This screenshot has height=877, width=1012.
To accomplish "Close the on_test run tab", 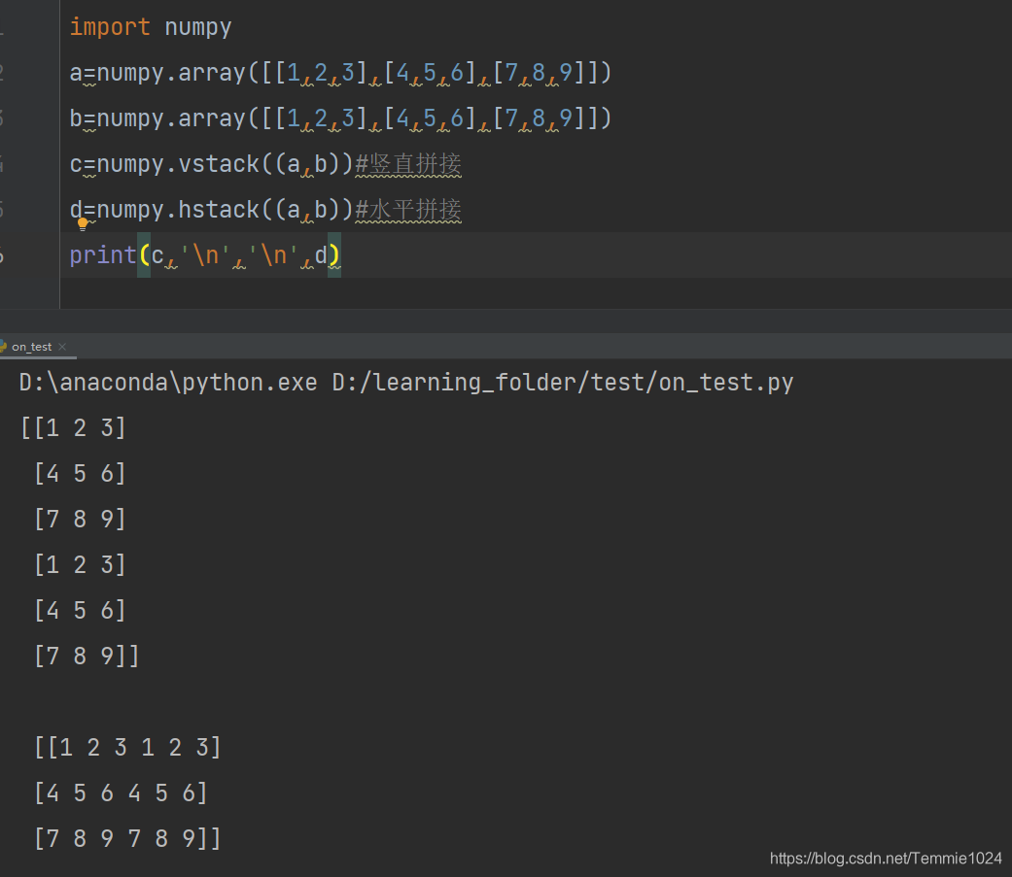I will pos(62,347).
